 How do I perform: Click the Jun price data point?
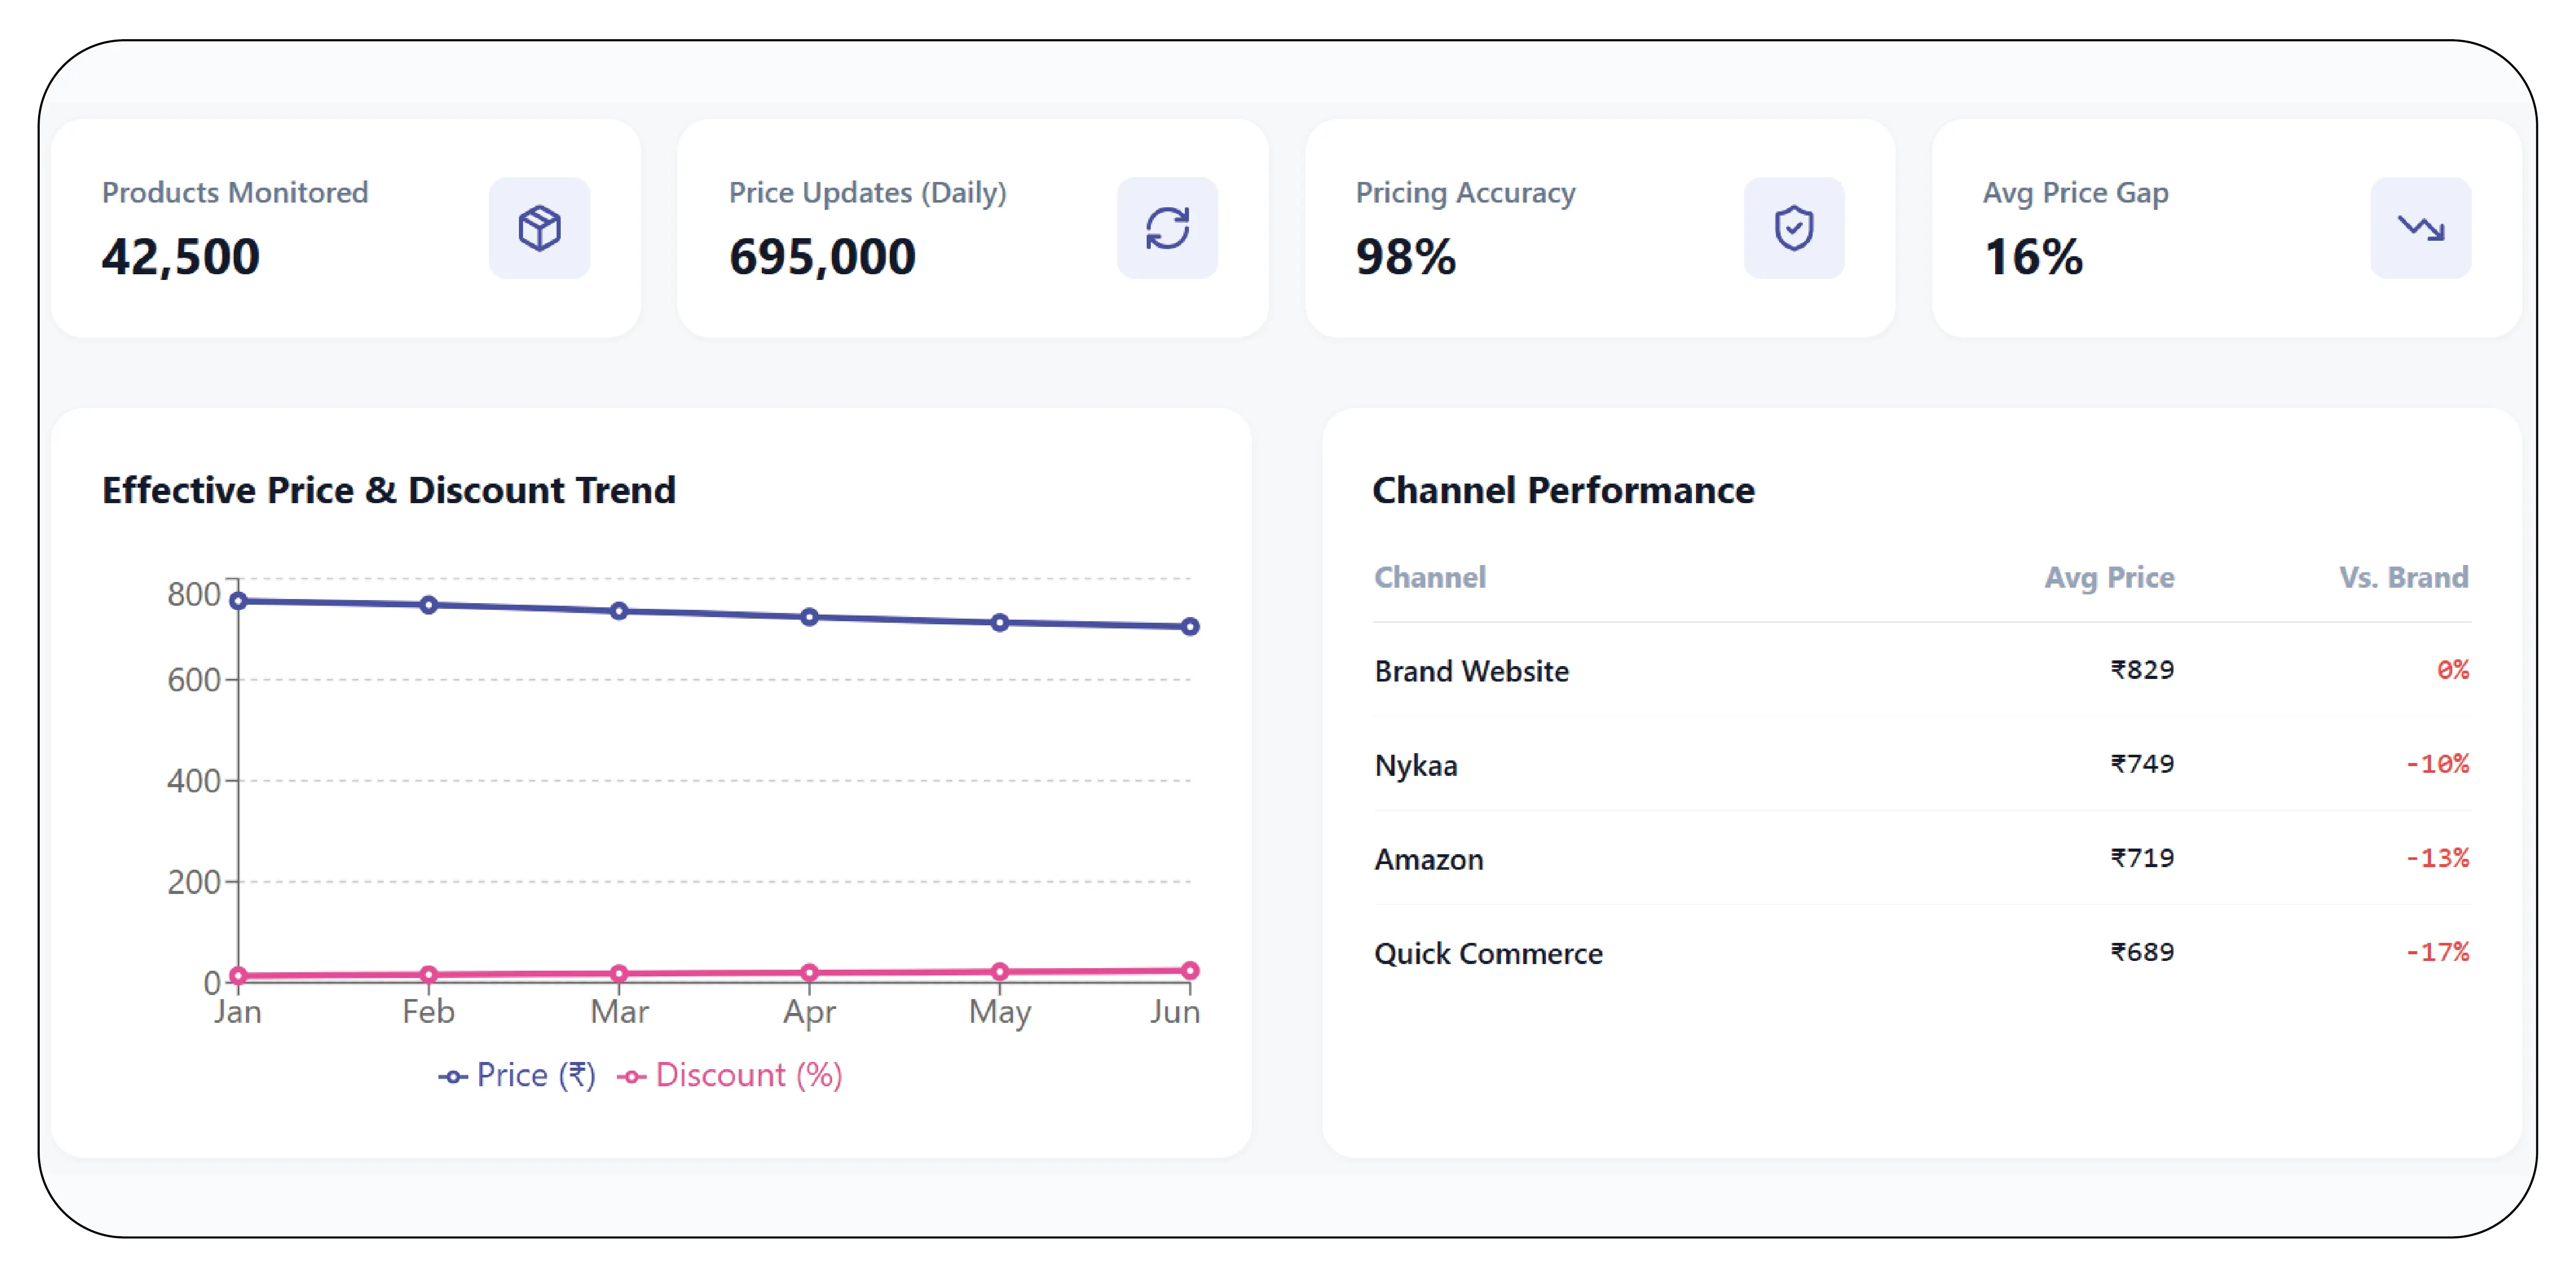1190,626
